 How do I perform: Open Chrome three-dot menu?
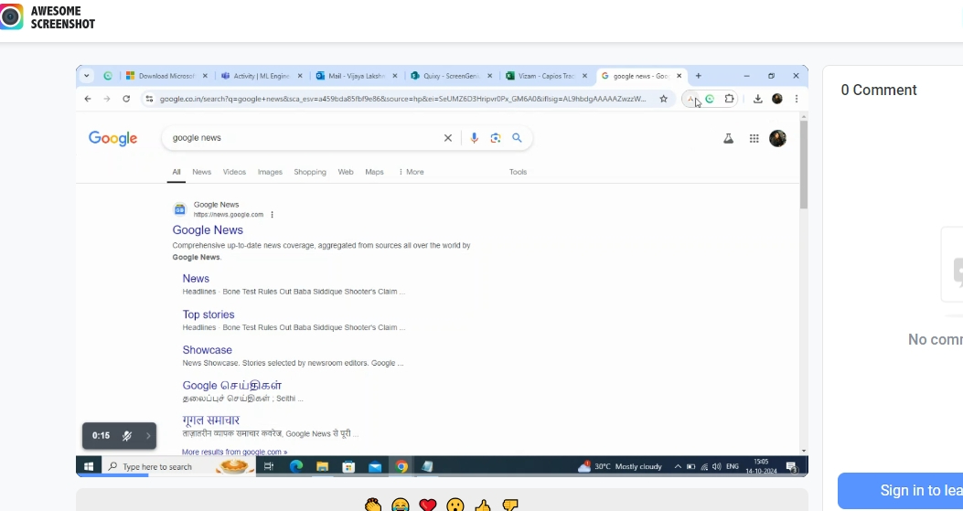click(x=796, y=99)
